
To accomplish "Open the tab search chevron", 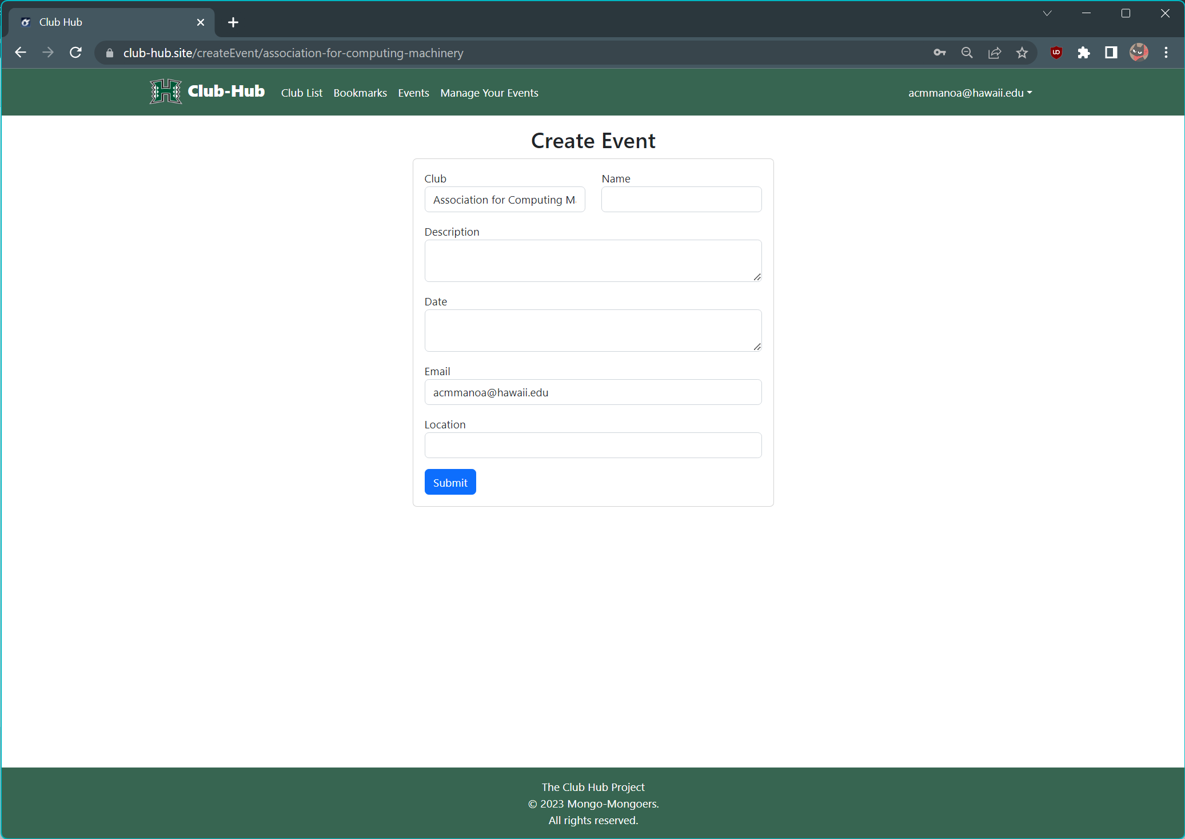I will (1047, 13).
